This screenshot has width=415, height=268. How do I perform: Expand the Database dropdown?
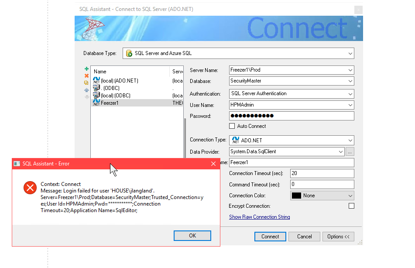click(x=350, y=81)
